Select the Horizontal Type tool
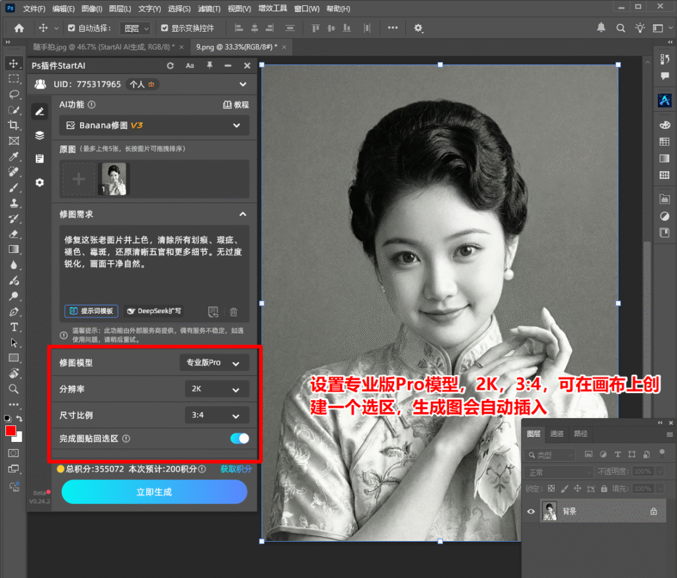The width and height of the screenshot is (677, 578). [14, 327]
